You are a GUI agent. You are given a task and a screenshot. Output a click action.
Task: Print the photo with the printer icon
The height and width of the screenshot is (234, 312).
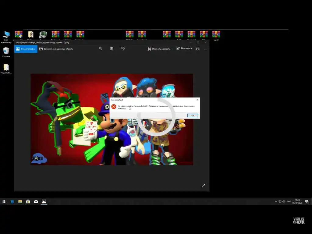coord(197,49)
